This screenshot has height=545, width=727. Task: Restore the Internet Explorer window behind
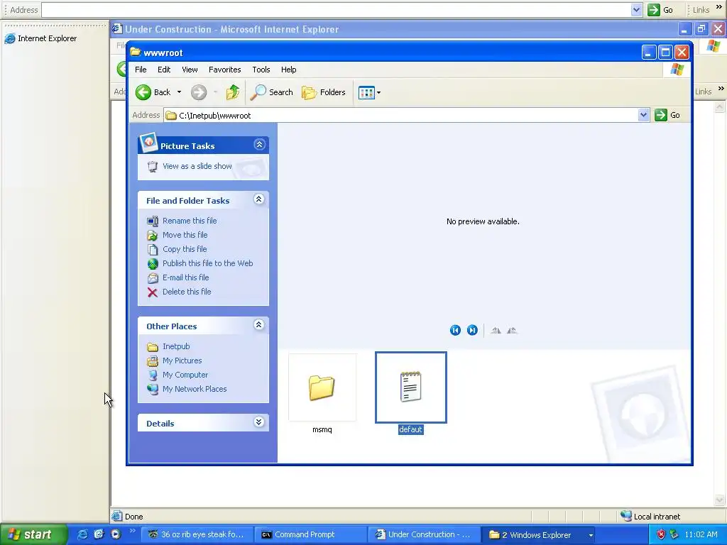point(701,29)
